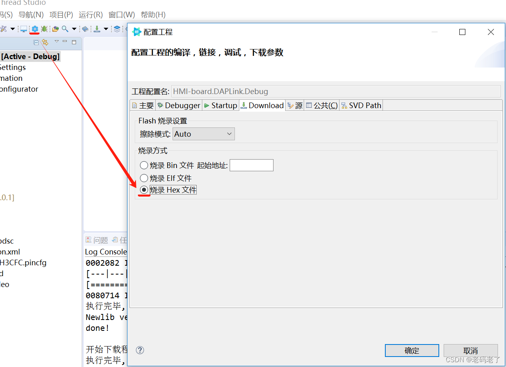Click the Download toolbar icon
The width and height of the screenshot is (506, 367).
click(x=97, y=29)
